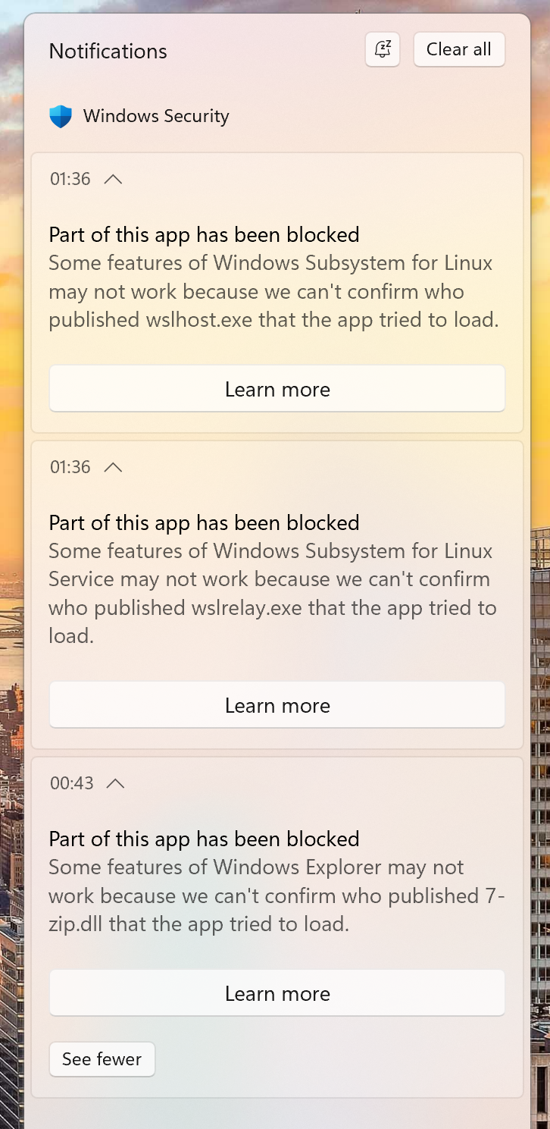
Task: Collapse the 00:43 notification
Action: 115,783
